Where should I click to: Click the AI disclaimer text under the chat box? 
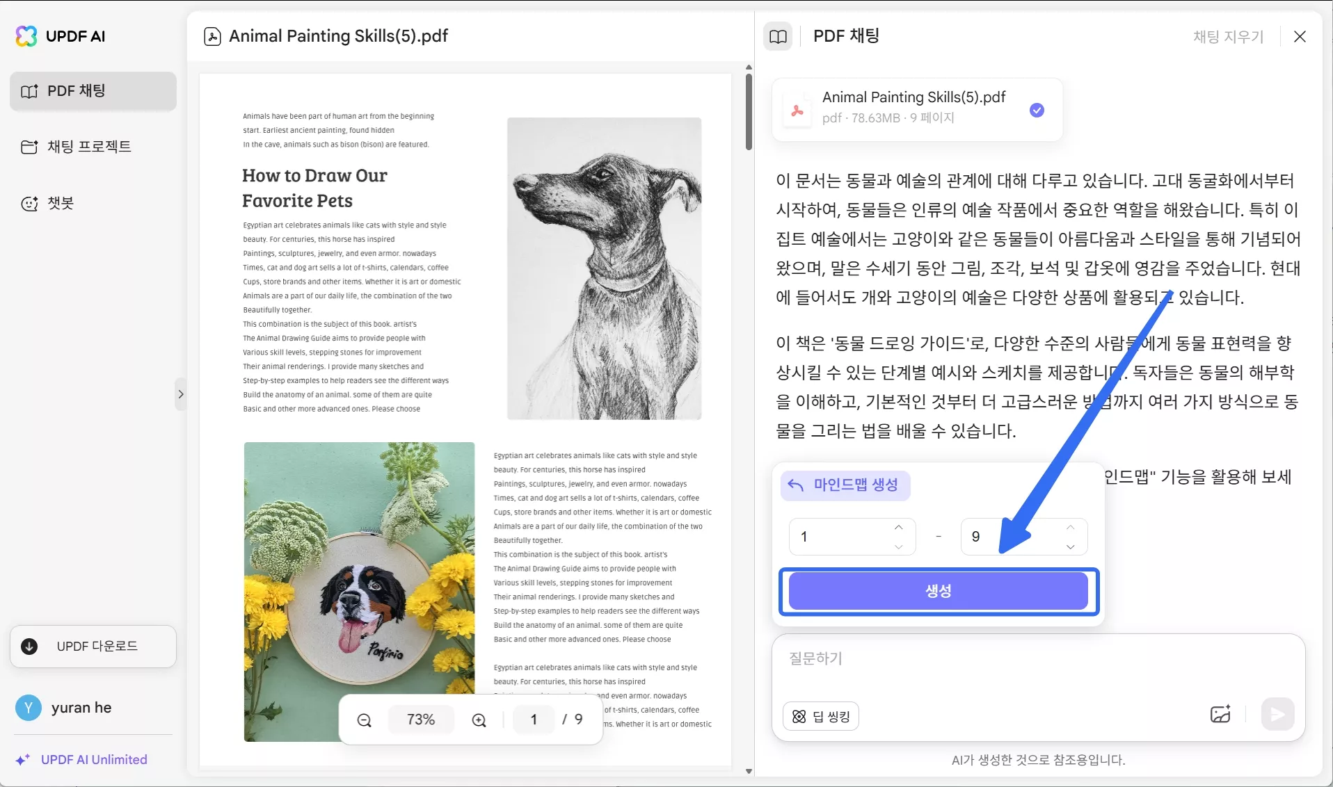(x=1038, y=761)
